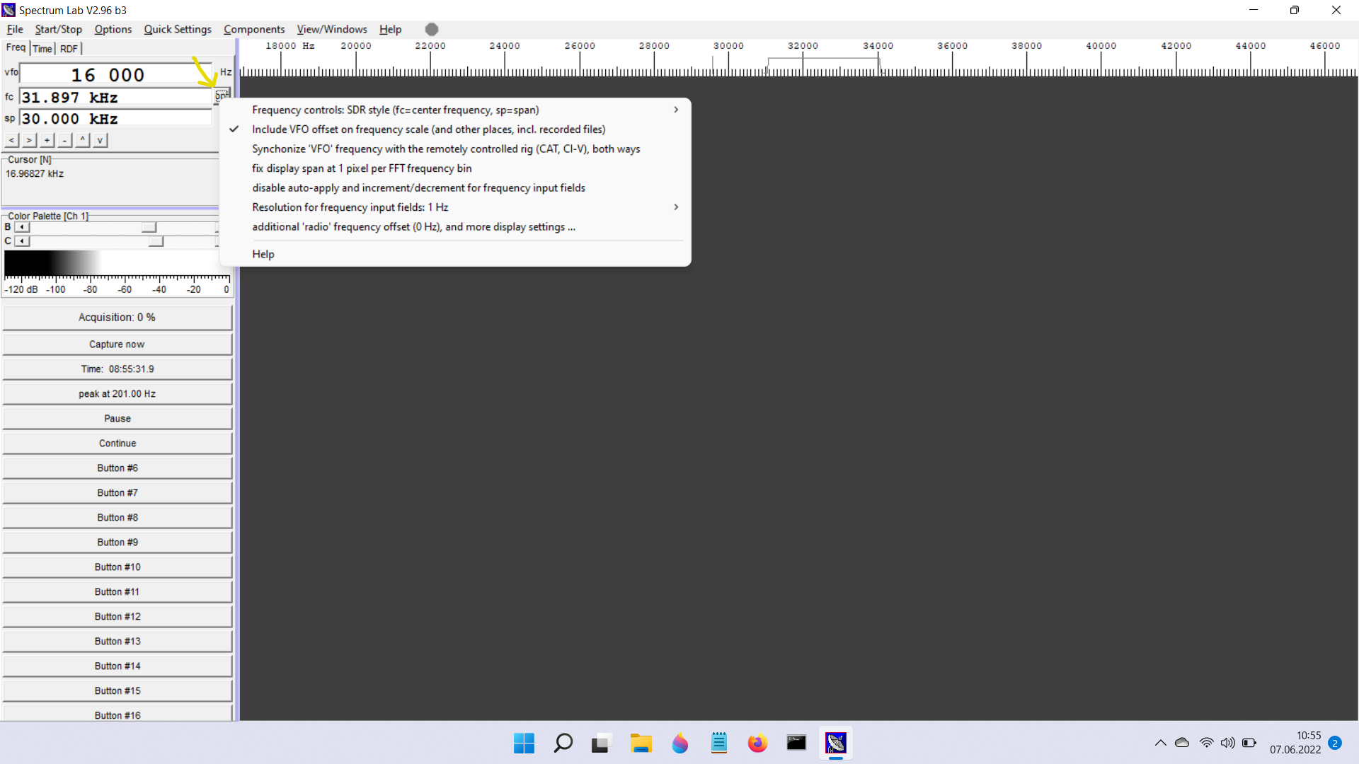
Task: Click the Spectrum Lab taskbar icon
Action: [x=835, y=743]
